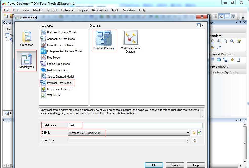Choose Data Movement Model
249x168 pixels.
pyautogui.click(x=58, y=45)
